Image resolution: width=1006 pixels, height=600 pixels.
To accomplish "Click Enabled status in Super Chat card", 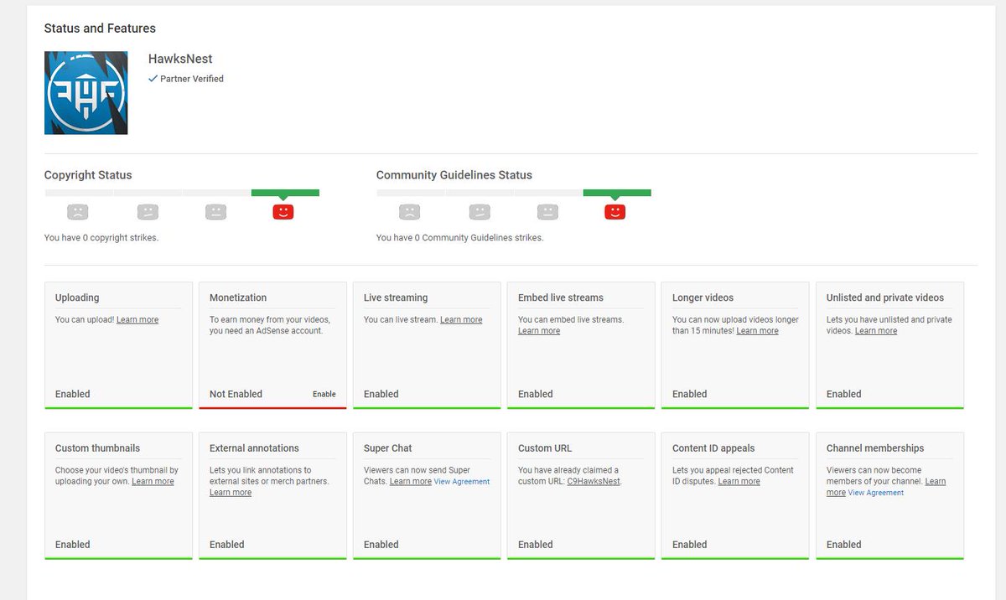I will [x=381, y=545].
